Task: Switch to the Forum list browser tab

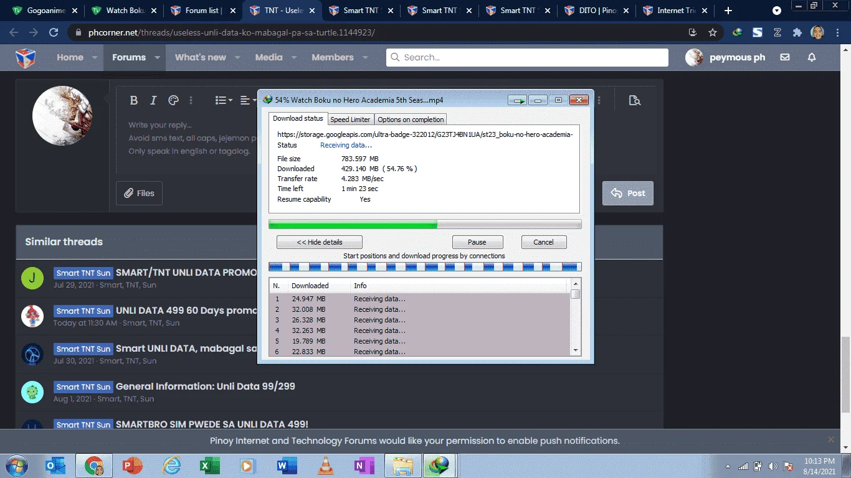Action: [203, 11]
